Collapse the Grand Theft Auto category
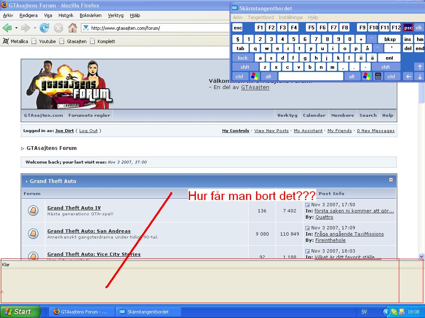 [391, 180]
